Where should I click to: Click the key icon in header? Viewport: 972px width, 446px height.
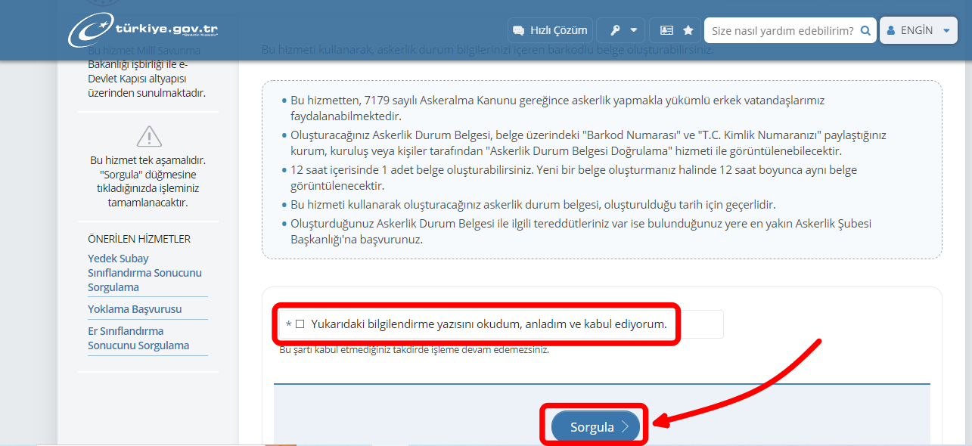click(x=615, y=30)
